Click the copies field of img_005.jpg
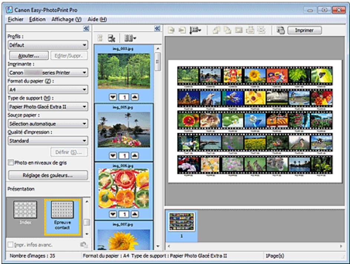 pyautogui.click(x=124, y=155)
